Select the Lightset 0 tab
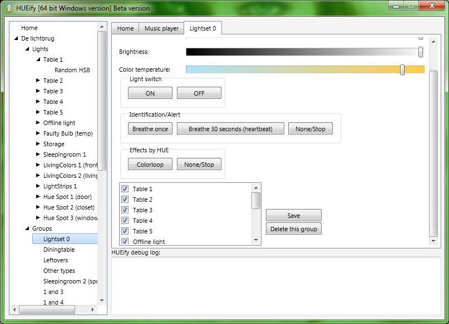 point(203,28)
